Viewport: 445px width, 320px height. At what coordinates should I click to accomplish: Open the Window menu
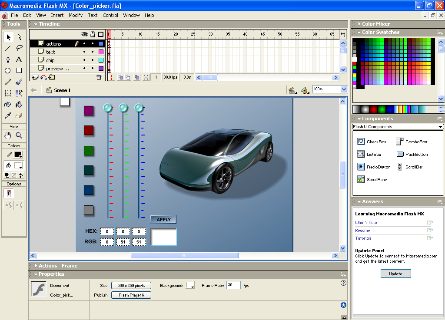[131, 15]
